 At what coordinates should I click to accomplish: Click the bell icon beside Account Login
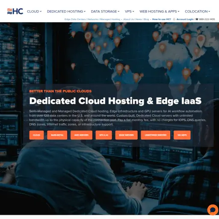click(174, 19)
